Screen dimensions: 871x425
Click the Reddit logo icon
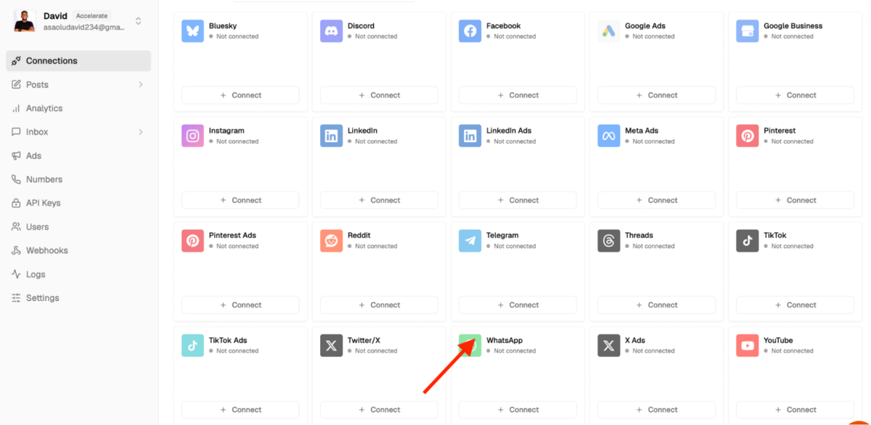(331, 241)
